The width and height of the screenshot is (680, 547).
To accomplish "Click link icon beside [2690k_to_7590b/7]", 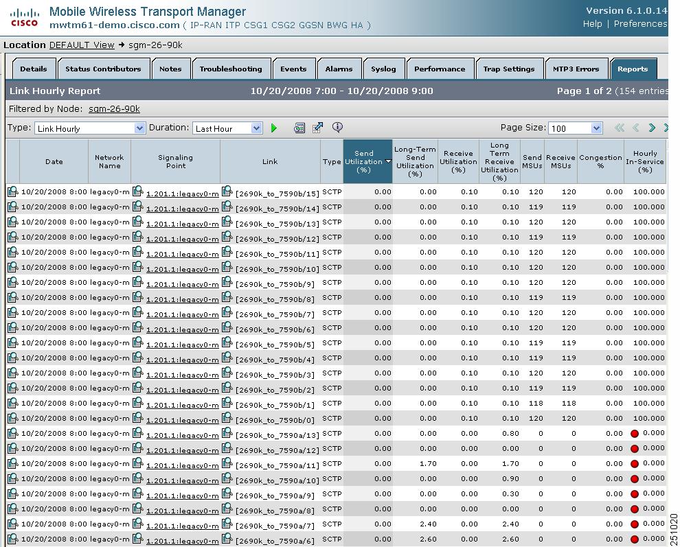I will tap(227, 312).
